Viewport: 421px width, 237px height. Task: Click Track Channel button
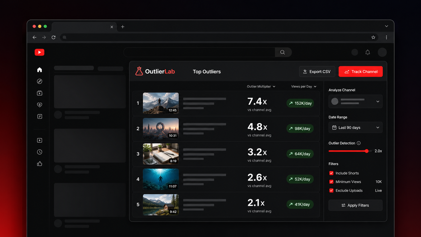click(361, 72)
